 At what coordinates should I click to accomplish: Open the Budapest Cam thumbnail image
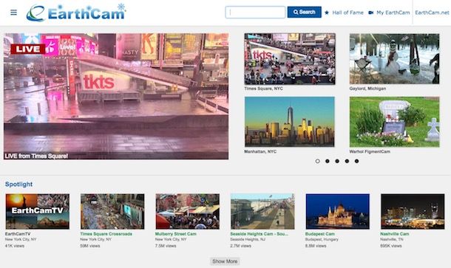coord(338,211)
